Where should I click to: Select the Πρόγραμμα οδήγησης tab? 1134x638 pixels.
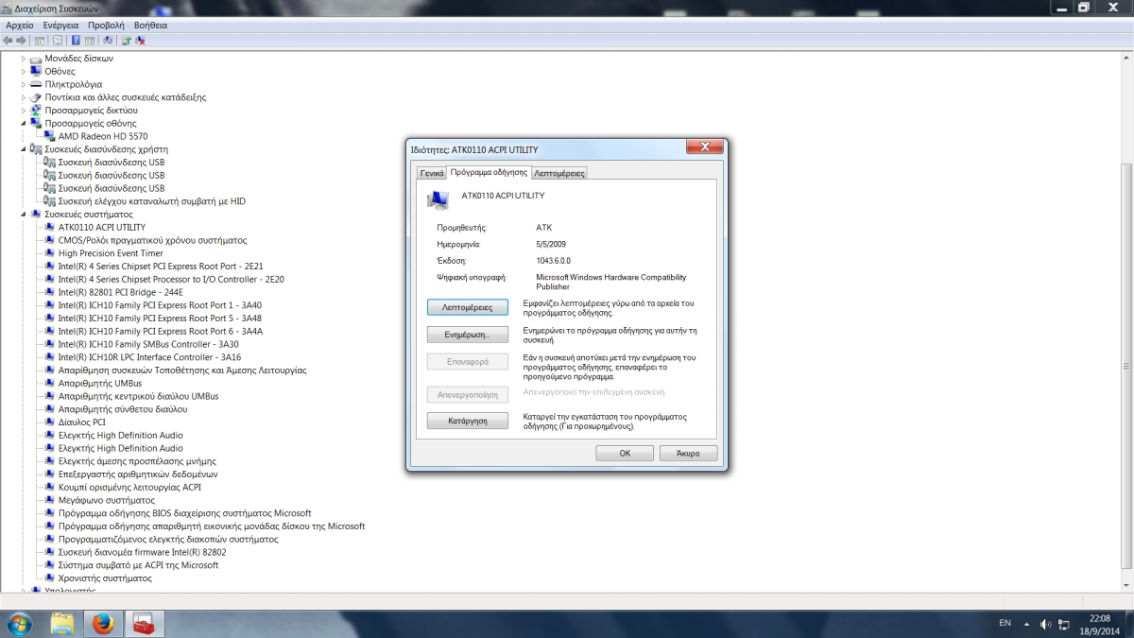coord(489,172)
